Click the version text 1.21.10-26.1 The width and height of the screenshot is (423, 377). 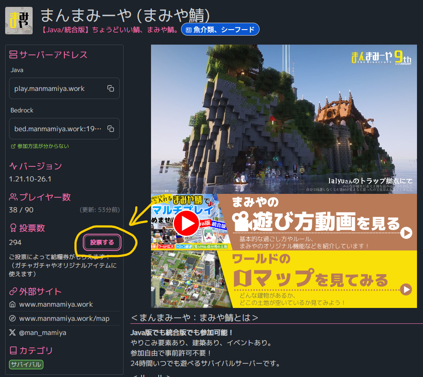30,179
